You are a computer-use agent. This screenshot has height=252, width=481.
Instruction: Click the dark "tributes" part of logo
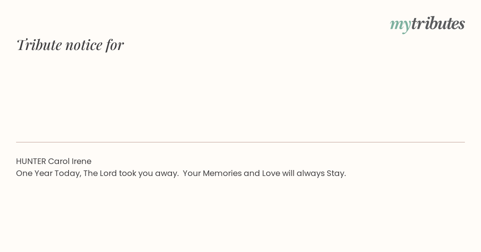pyautogui.click(x=438, y=23)
